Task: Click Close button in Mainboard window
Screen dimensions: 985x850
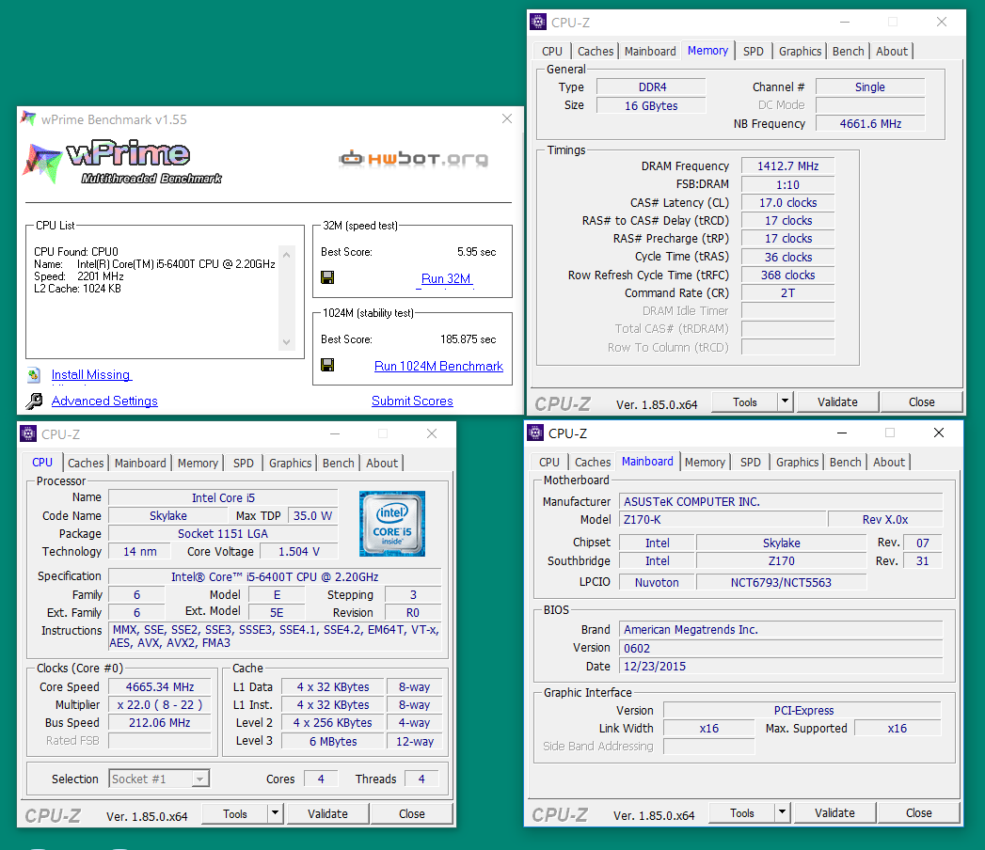Action: pos(918,813)
